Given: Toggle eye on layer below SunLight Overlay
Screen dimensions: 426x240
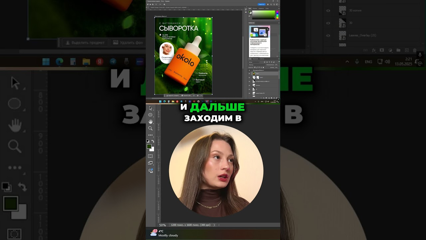Looking at the screenshot, I should tap(249, 85).
